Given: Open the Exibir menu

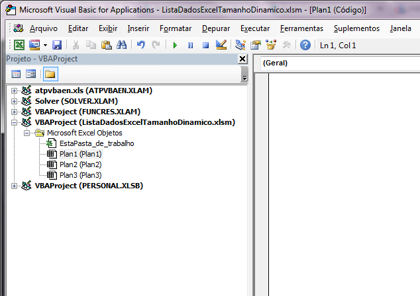Looking at the screenshot, I should click(x=108, y=28).
